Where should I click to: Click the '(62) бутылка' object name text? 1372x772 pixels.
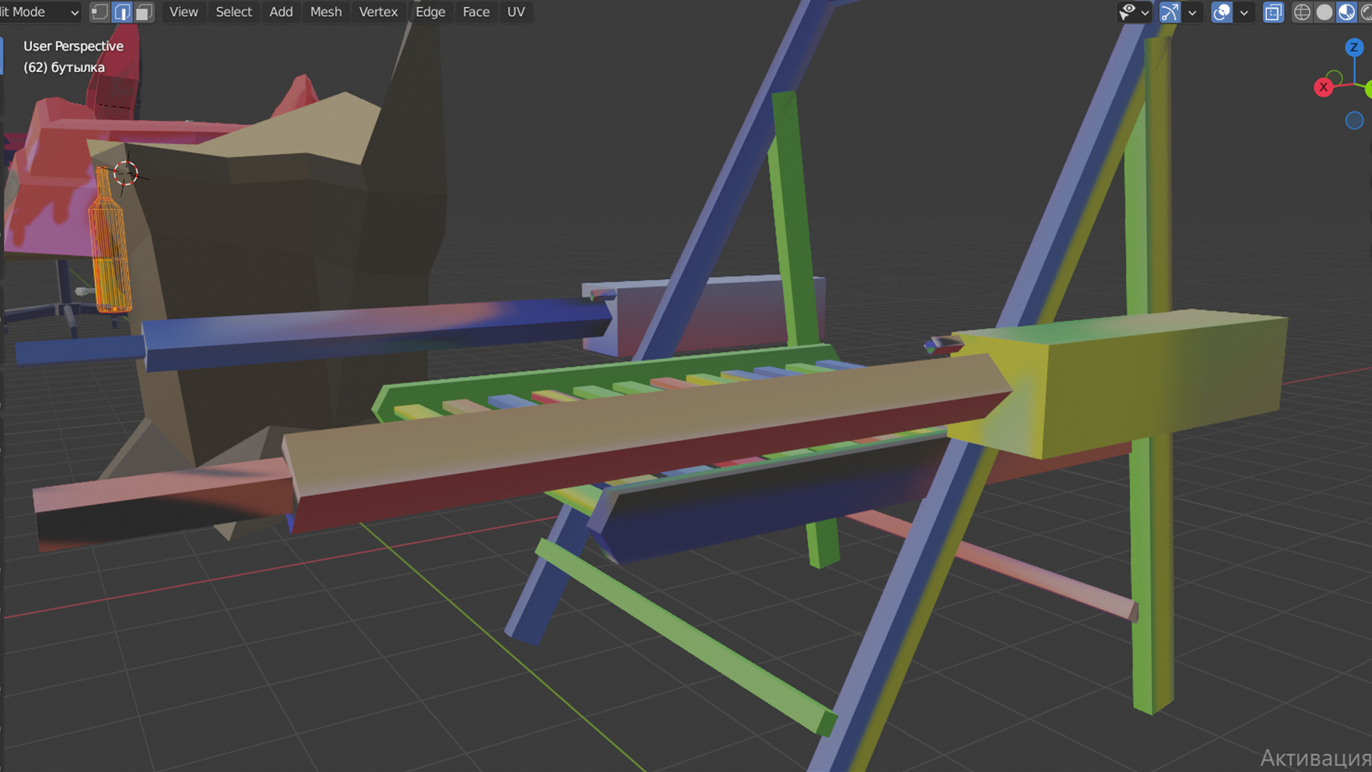64,67
